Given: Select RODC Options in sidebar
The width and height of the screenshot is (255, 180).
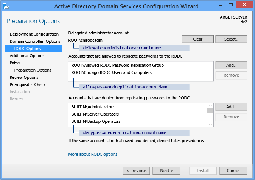Looking at the screenshot, I should tap(34, 49).
